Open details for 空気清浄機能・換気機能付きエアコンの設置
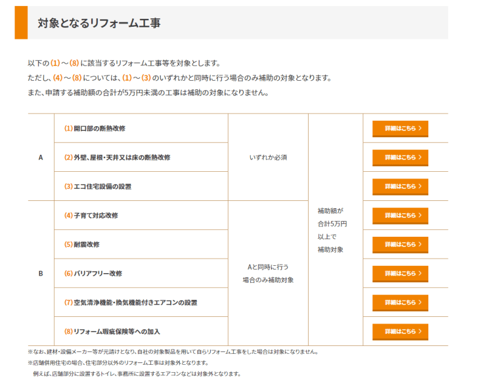This screenshot has width=486, height=380. (x=400, y=302)
